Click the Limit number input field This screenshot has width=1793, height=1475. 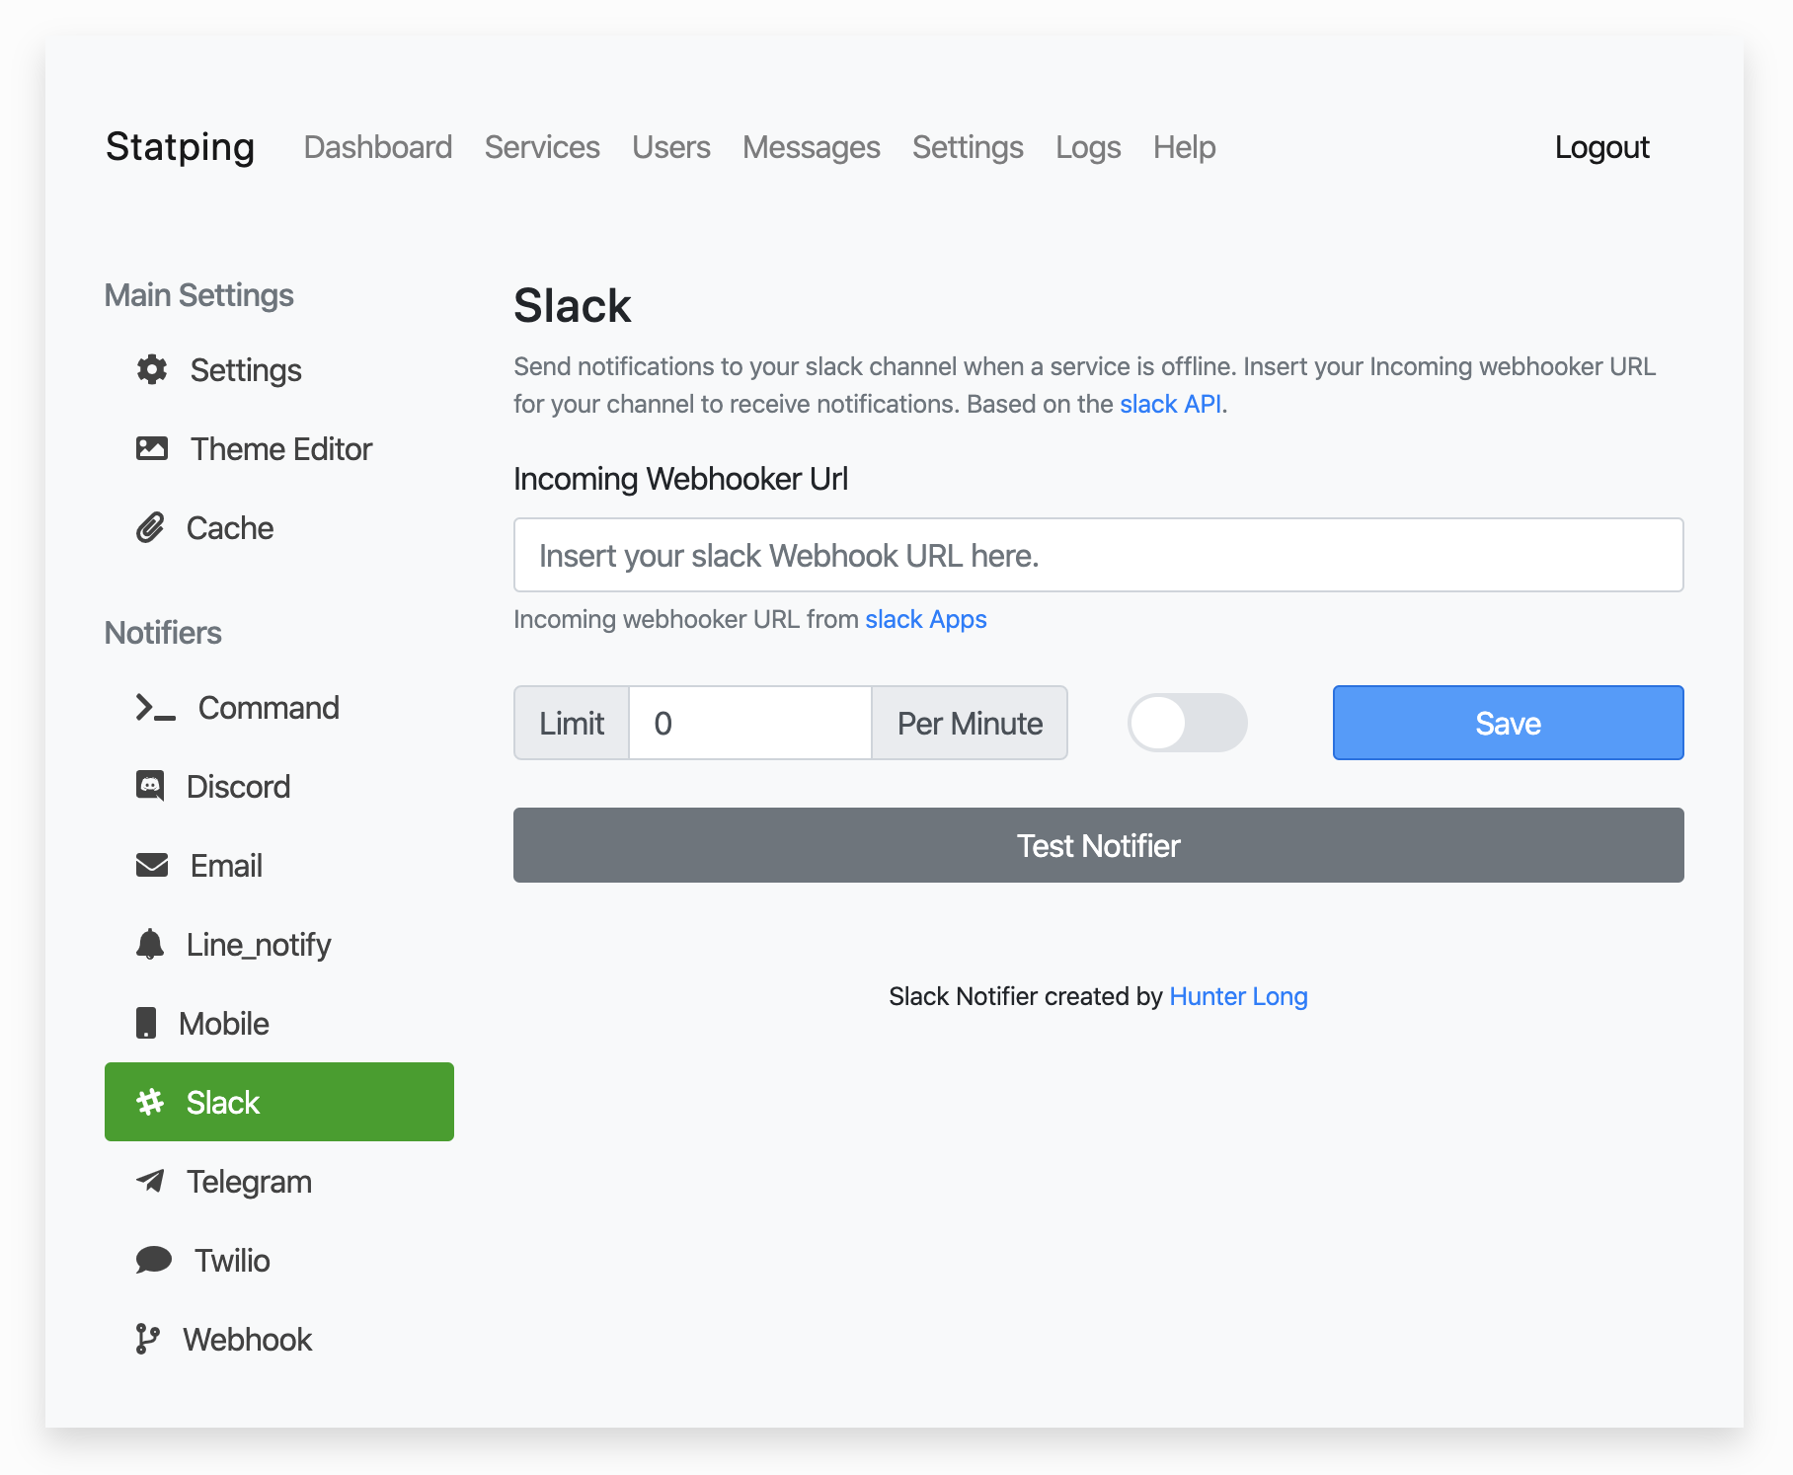pyautogui.click(x=750, y=723)
